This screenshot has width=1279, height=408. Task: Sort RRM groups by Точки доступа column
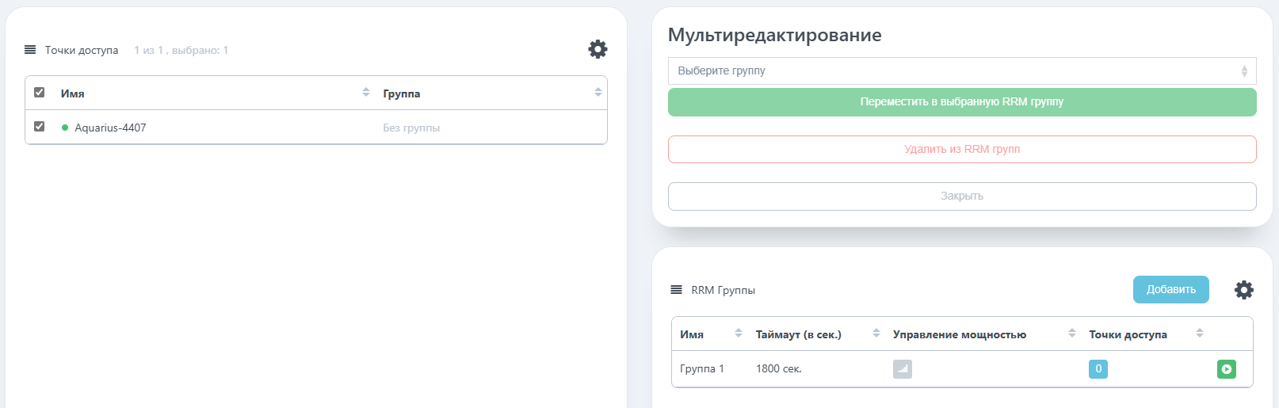click(1200, 334)
